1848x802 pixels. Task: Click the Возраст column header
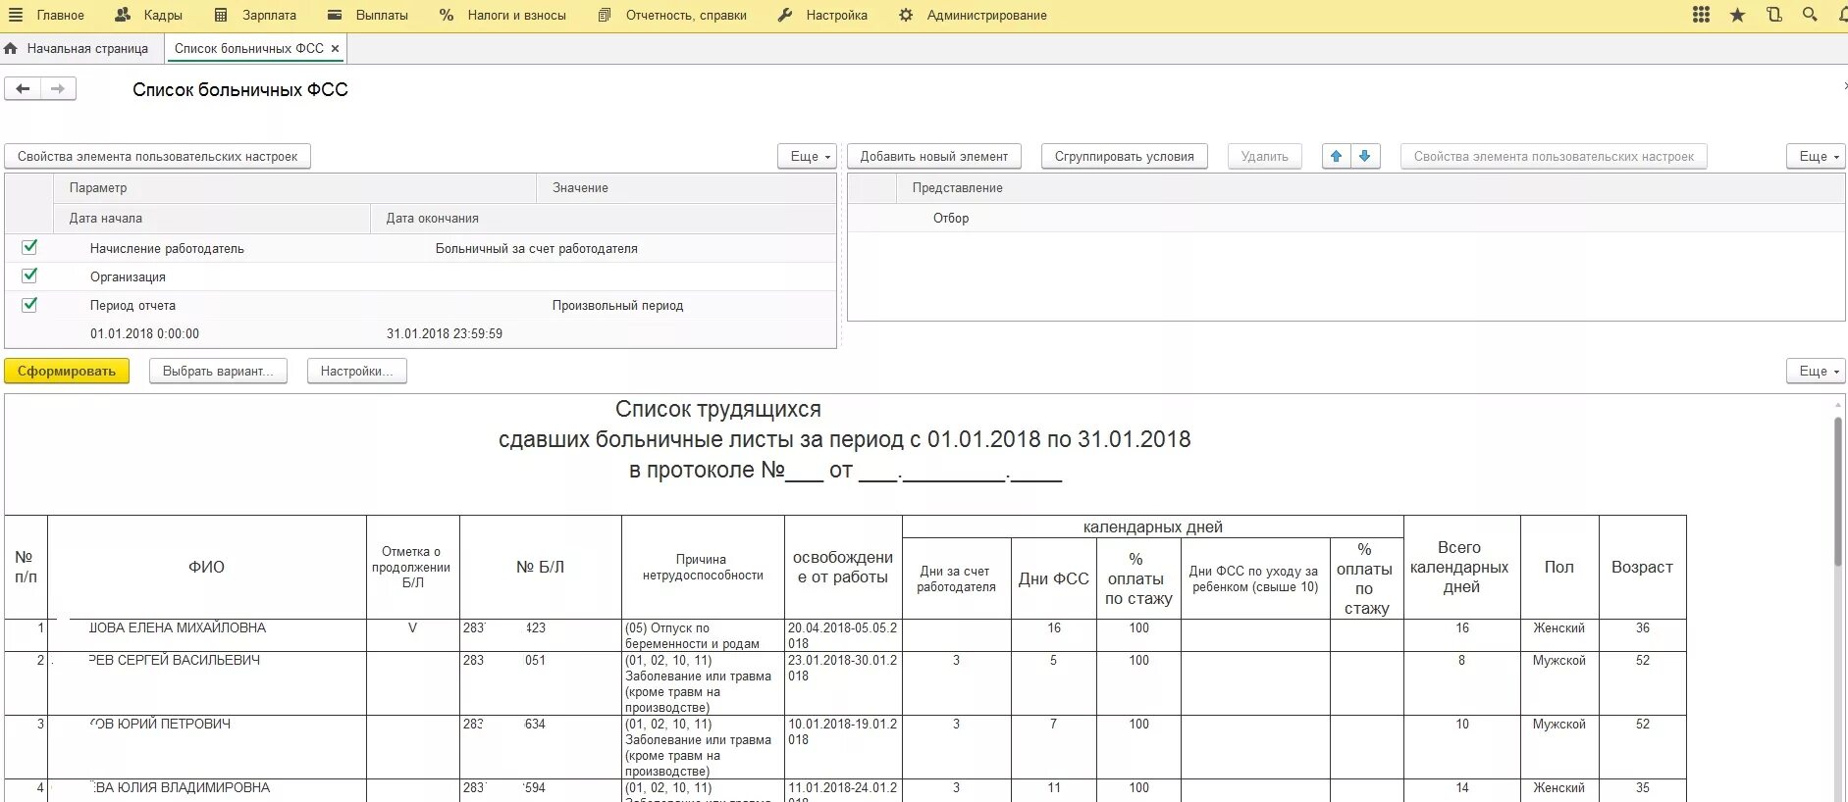click(x=1642, y=567)
